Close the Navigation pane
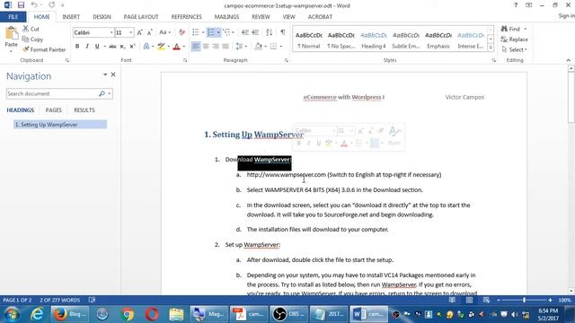Screen dimensions: 575x323 [x=113, y=74]
